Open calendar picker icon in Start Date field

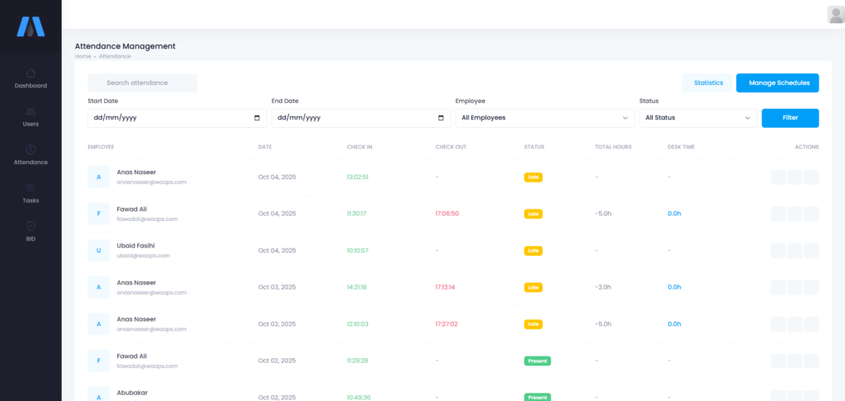coord(257,118)
